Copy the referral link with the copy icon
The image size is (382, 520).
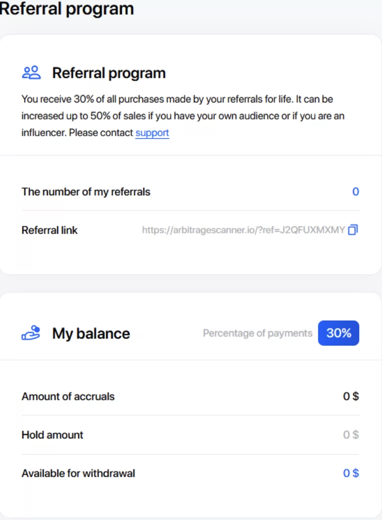353,230
